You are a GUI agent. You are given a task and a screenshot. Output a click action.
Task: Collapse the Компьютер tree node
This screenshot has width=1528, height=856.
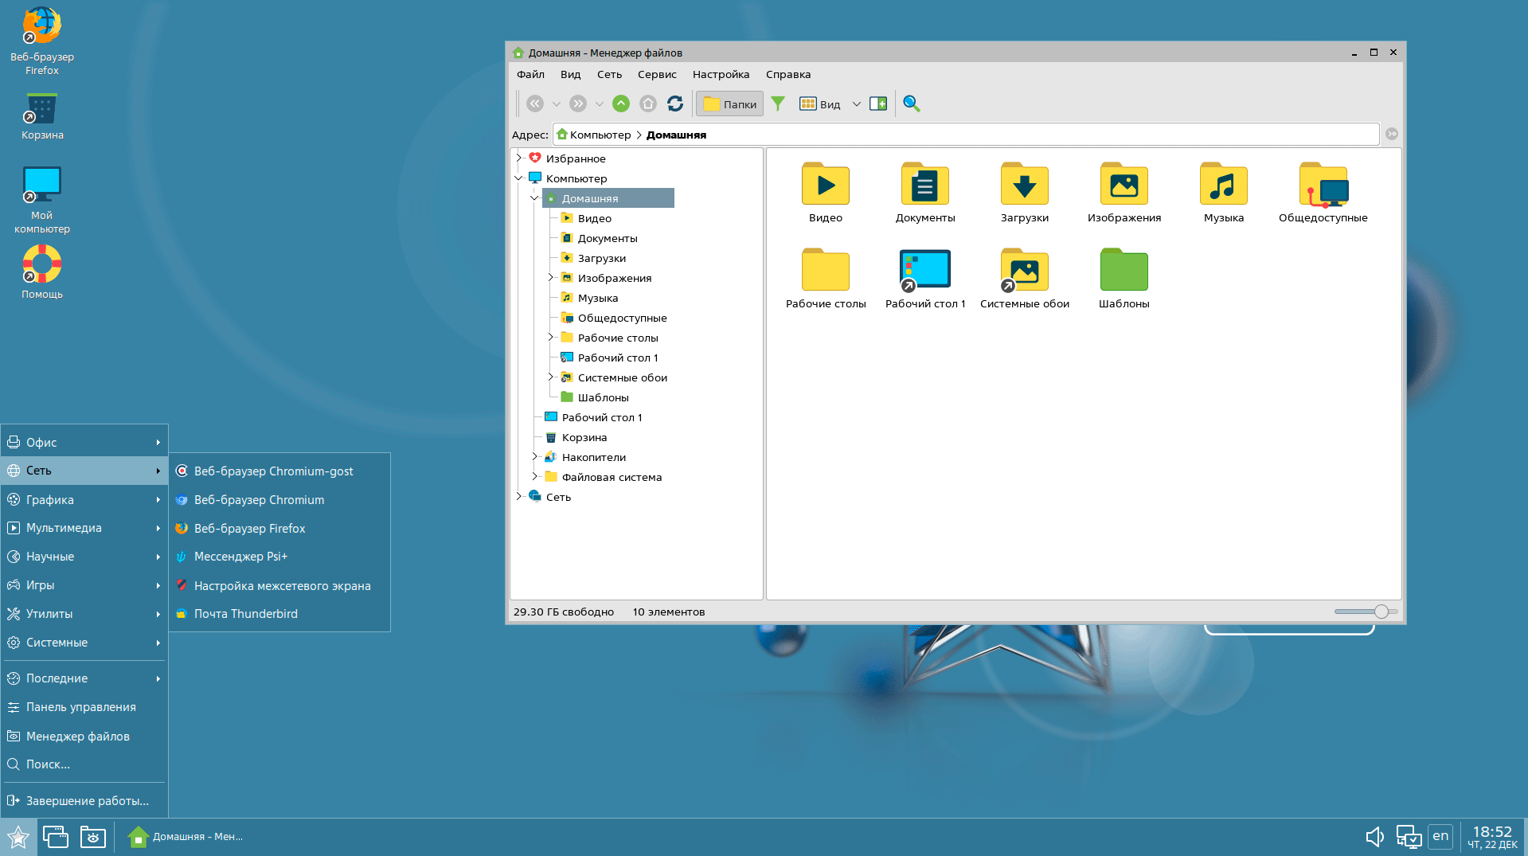coord(519,178)
